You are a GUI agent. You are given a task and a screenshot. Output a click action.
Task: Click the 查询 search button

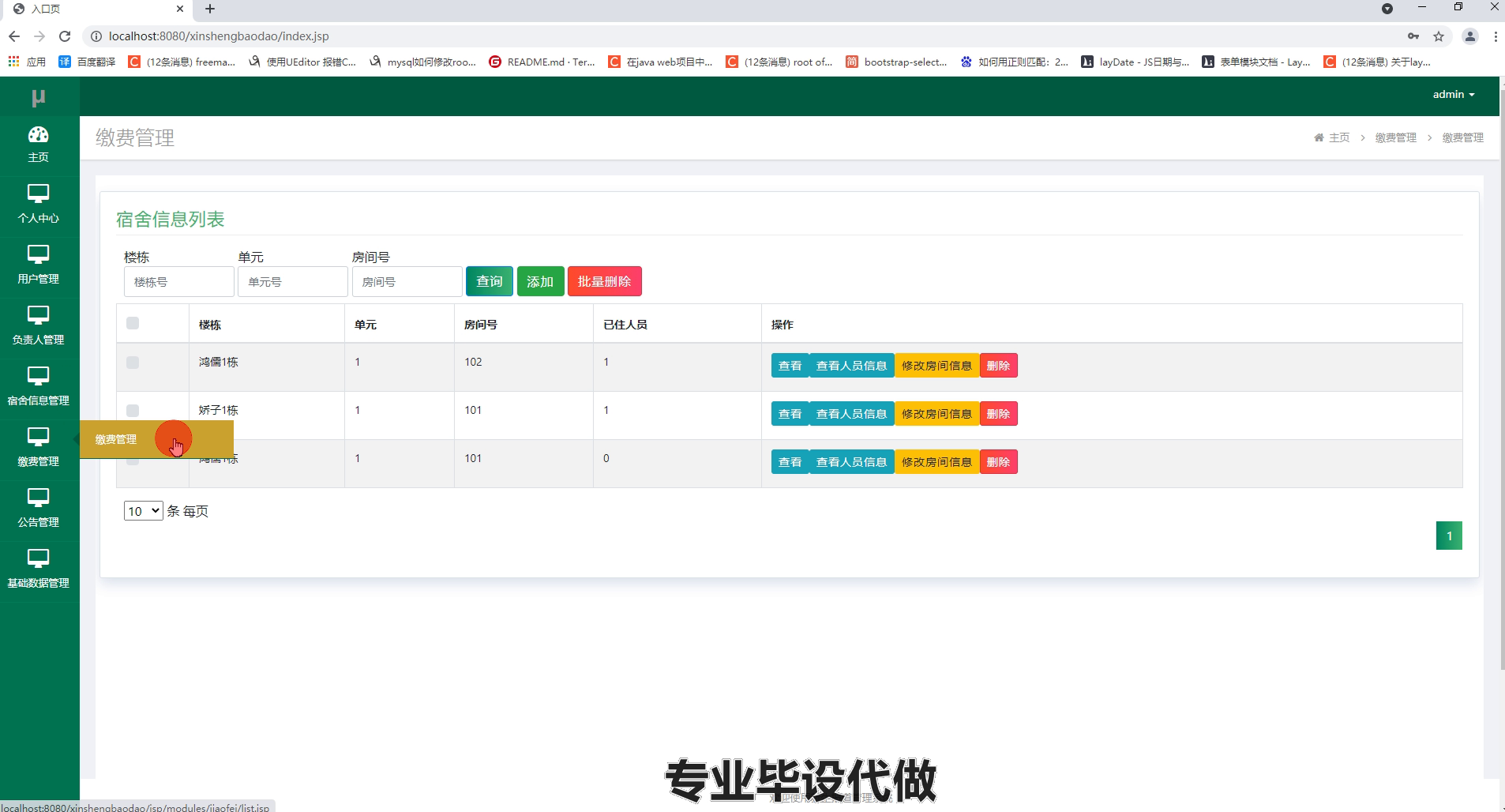click(x=490, y=281)
